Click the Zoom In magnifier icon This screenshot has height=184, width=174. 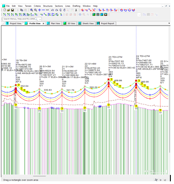point(32,10)
